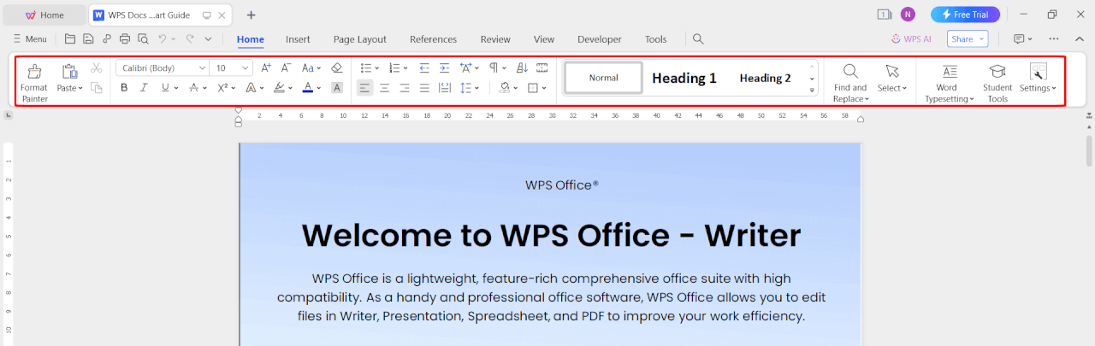
Task: Increase font size with A+ icon
Action: click(x=266, y=67)
